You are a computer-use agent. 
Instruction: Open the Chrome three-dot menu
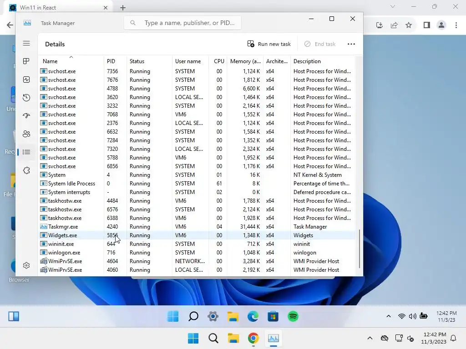click(456, 25)
